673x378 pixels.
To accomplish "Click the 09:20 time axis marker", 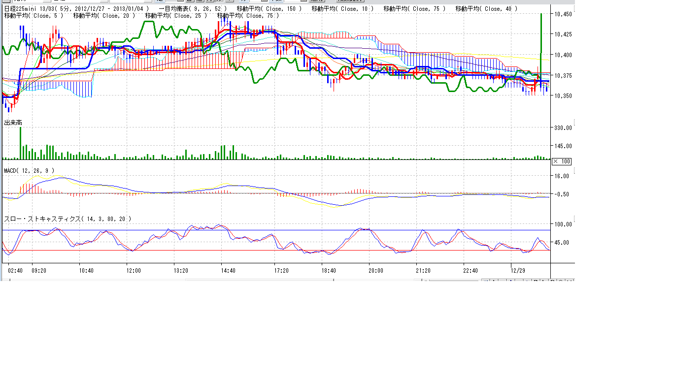I will pyautogui.click(x=39, y=270).
